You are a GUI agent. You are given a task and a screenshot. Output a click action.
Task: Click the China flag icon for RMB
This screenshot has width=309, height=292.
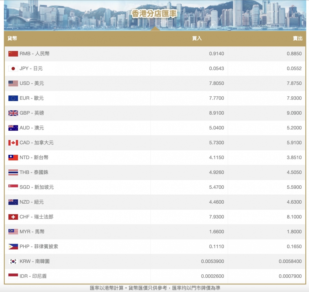[x=13, y=54]
